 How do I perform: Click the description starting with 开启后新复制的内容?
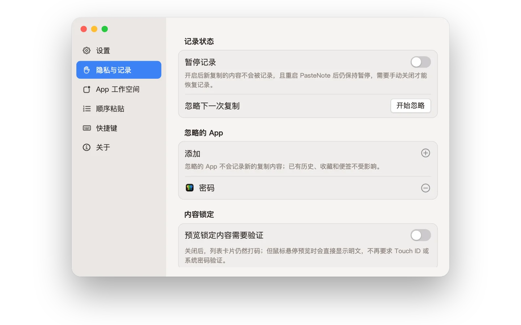306,80
